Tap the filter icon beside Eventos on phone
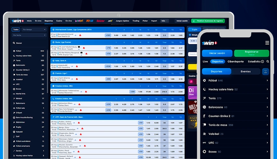Screen dimensions: 277x159 pyautogui.click(x=266, y=72)
